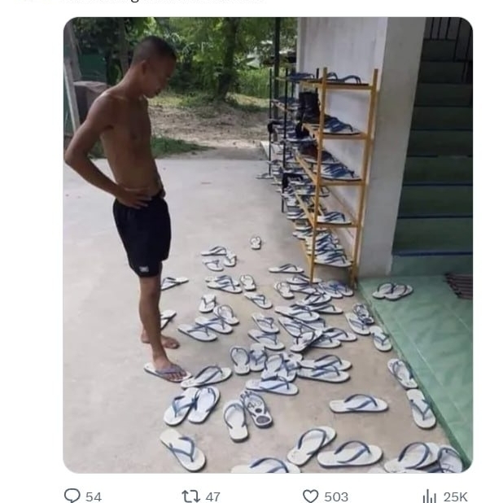Click the 25K views count
Viewport: 503px width, 503px height.
[455, 497]
